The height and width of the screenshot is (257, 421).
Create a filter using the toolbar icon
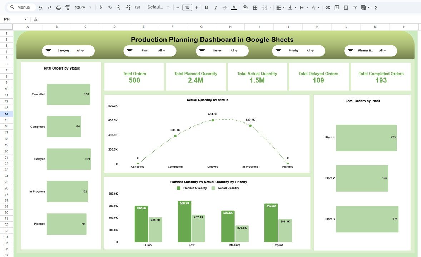pos(355,7)
